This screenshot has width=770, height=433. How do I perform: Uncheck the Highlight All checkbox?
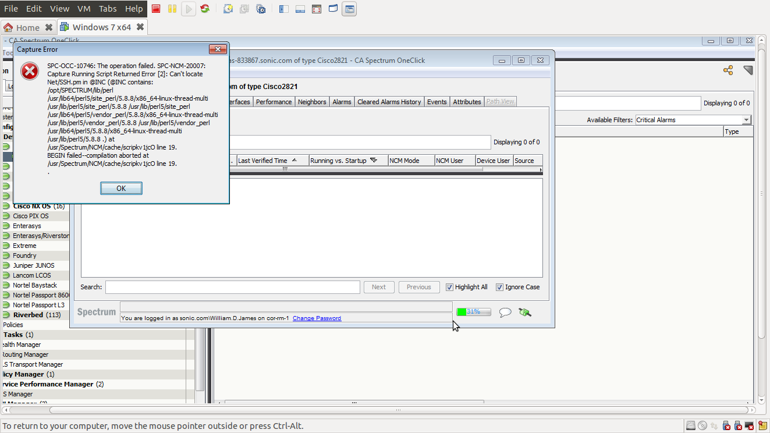(449, 287)
